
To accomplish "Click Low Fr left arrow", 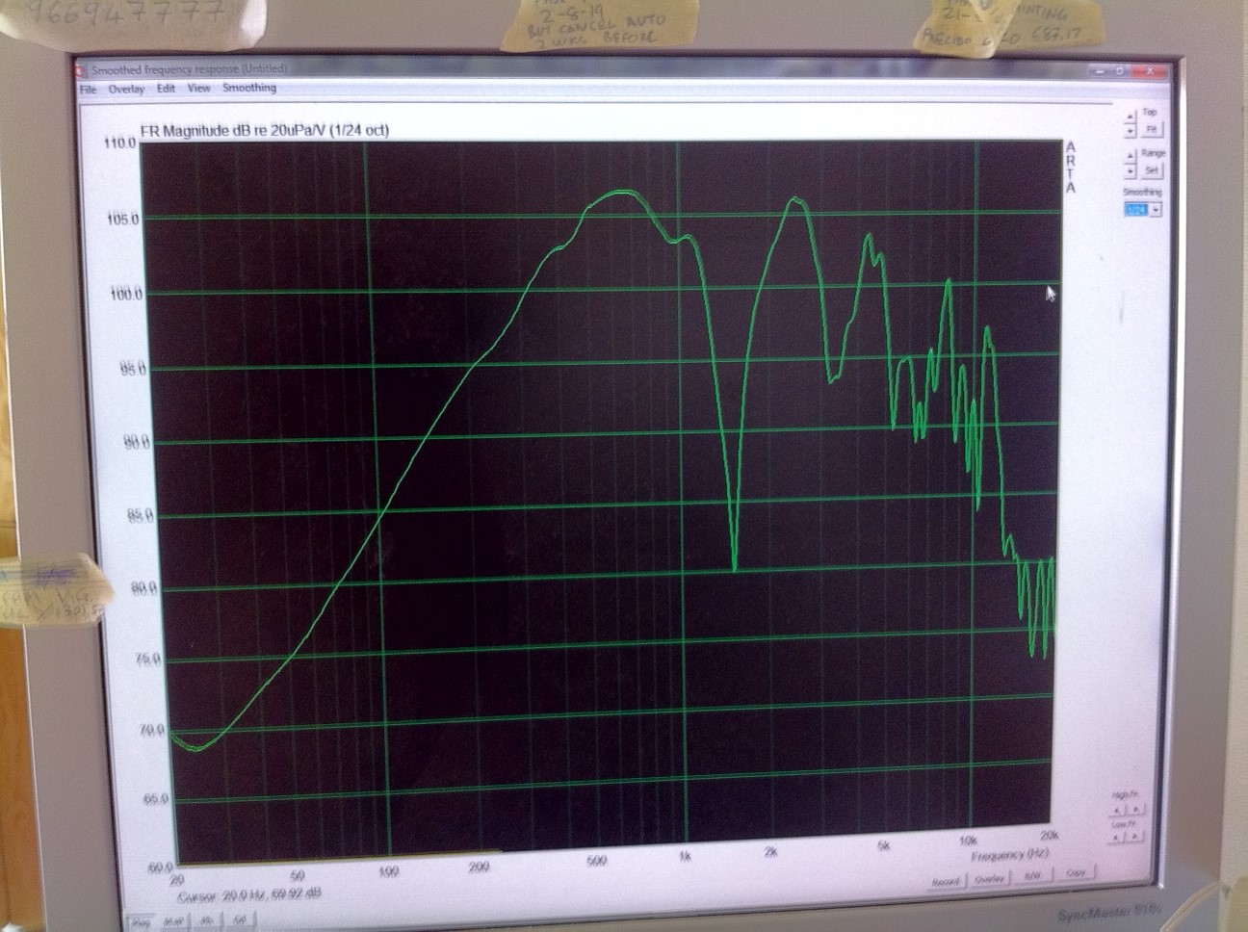I will click(1115, 838).
